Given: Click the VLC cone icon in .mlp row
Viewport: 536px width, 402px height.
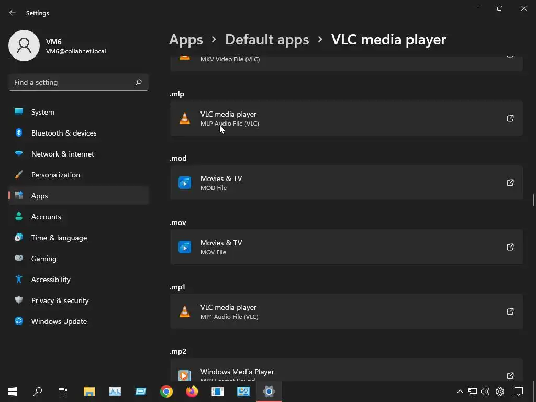Looking at the screenshot, I should pos(185,118).
